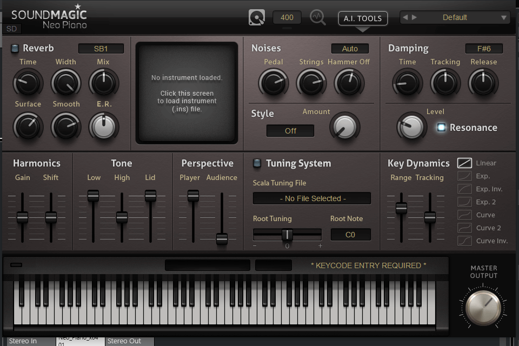Select the Curve Inv. dynamics shape
This screenshot has width=519, height=346.
464,241
